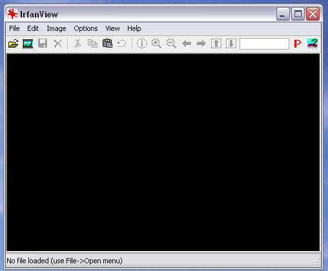Click the Delete file X icon
This screenshot has width=328, height=271.
[57, 44]
